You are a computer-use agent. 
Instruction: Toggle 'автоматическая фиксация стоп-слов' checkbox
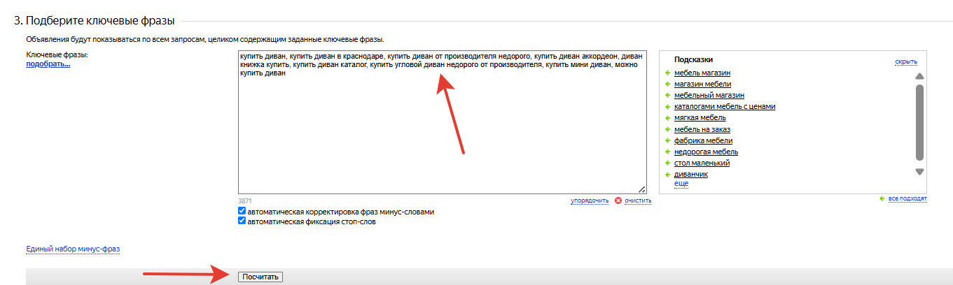[x=242, y=221]
